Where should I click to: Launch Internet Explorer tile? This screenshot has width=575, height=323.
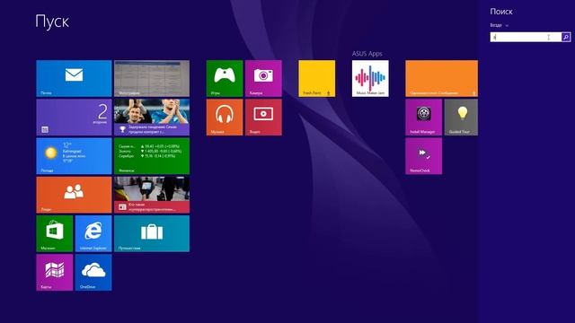(93, 233)
